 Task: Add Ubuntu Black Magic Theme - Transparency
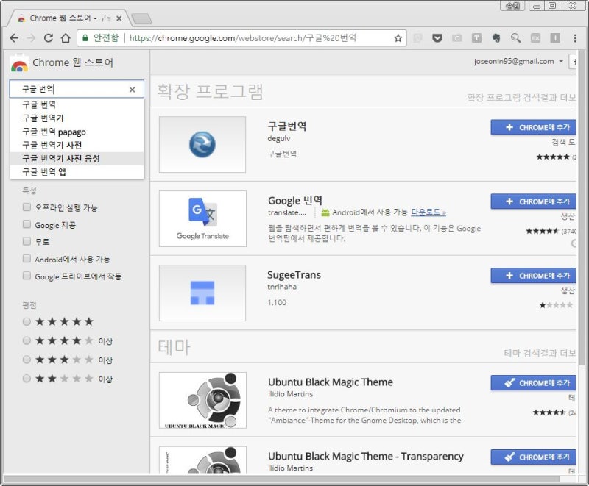coord(533,457)
